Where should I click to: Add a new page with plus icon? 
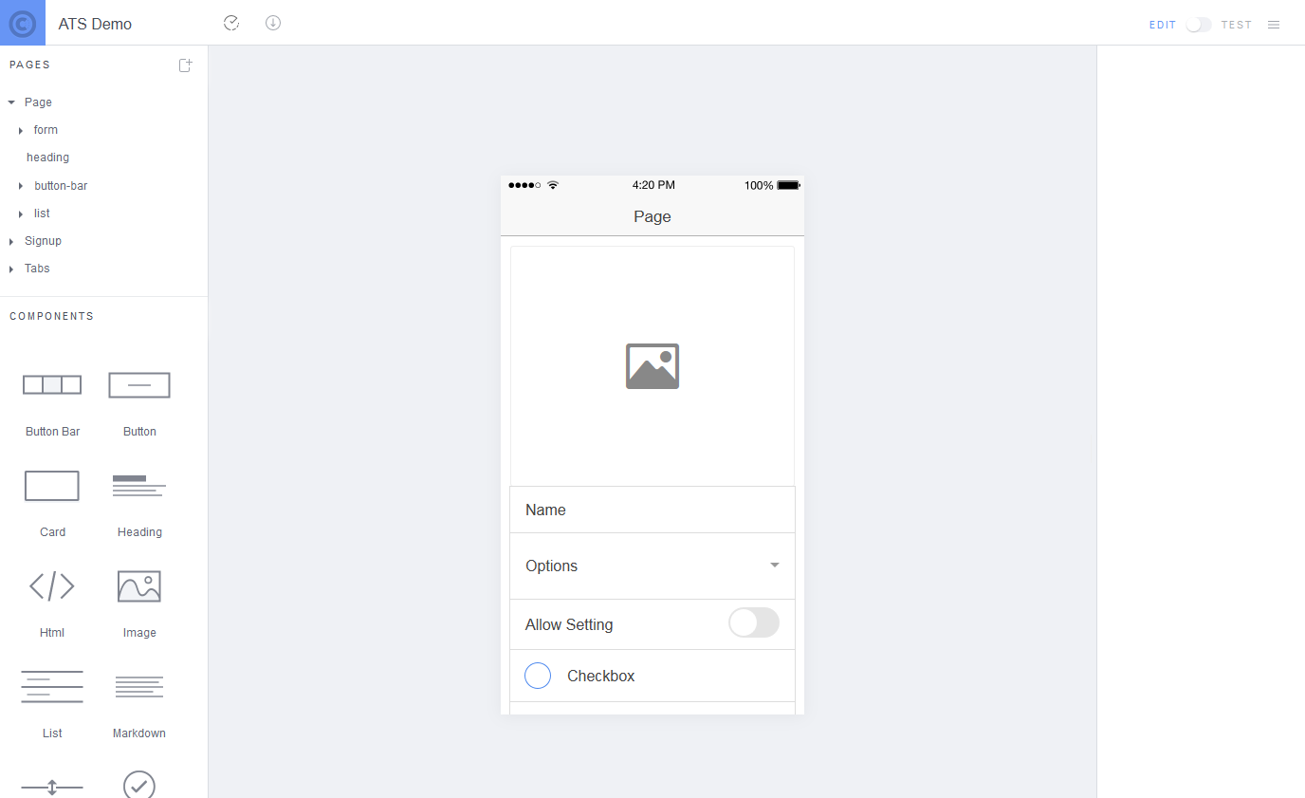(x=186, y=65)
